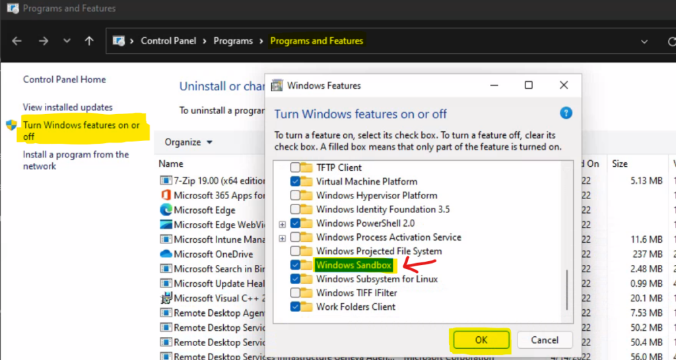Screen dimensions: 676x360
Task: Expand the Windows PowerShell 2.0 node
Action: point(283,224)
